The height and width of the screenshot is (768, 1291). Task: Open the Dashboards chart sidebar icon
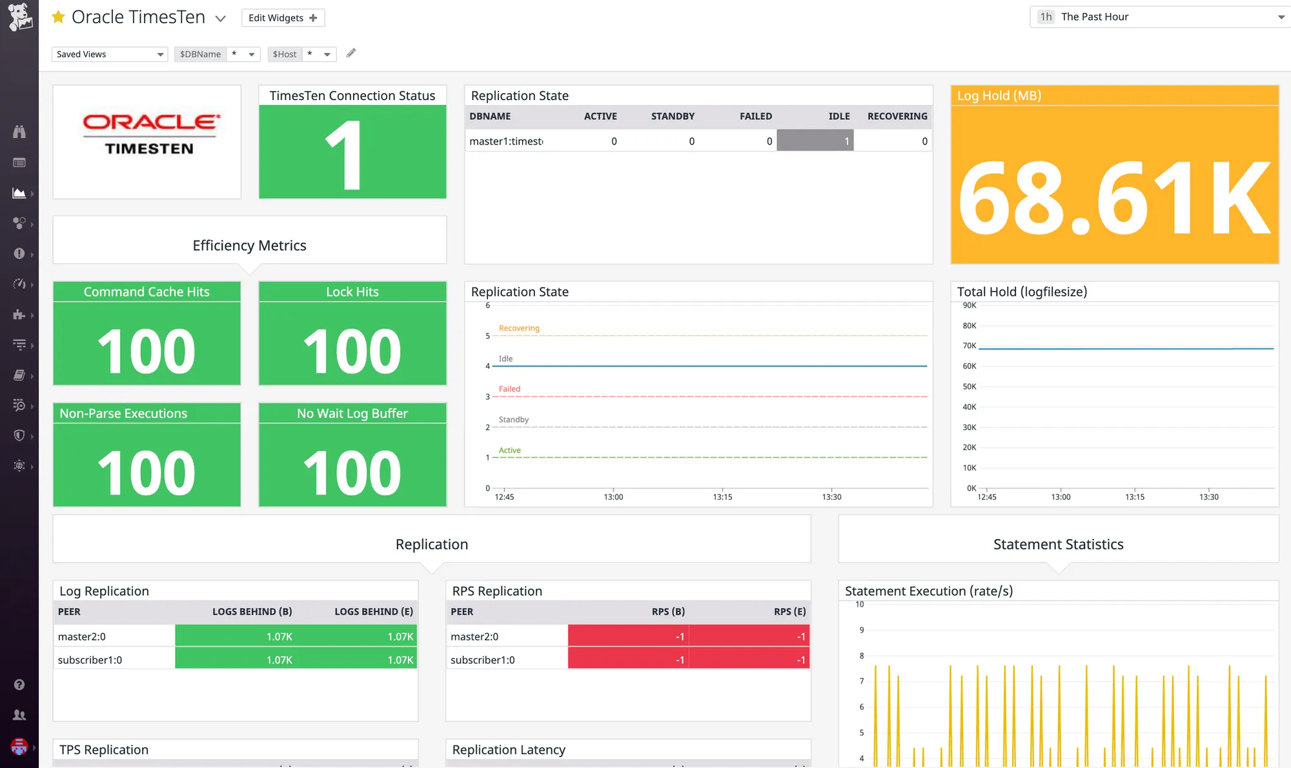pyautogui.click(x=19, y=193)
